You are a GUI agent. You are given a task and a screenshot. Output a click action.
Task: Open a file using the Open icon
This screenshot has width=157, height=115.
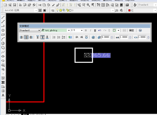pos(10,5)
